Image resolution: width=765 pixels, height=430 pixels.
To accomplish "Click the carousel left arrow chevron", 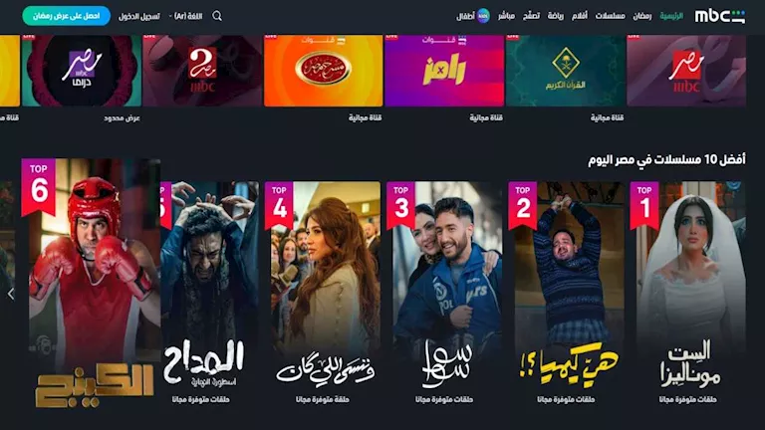I will pyautogui.click(x=11, y=294).
